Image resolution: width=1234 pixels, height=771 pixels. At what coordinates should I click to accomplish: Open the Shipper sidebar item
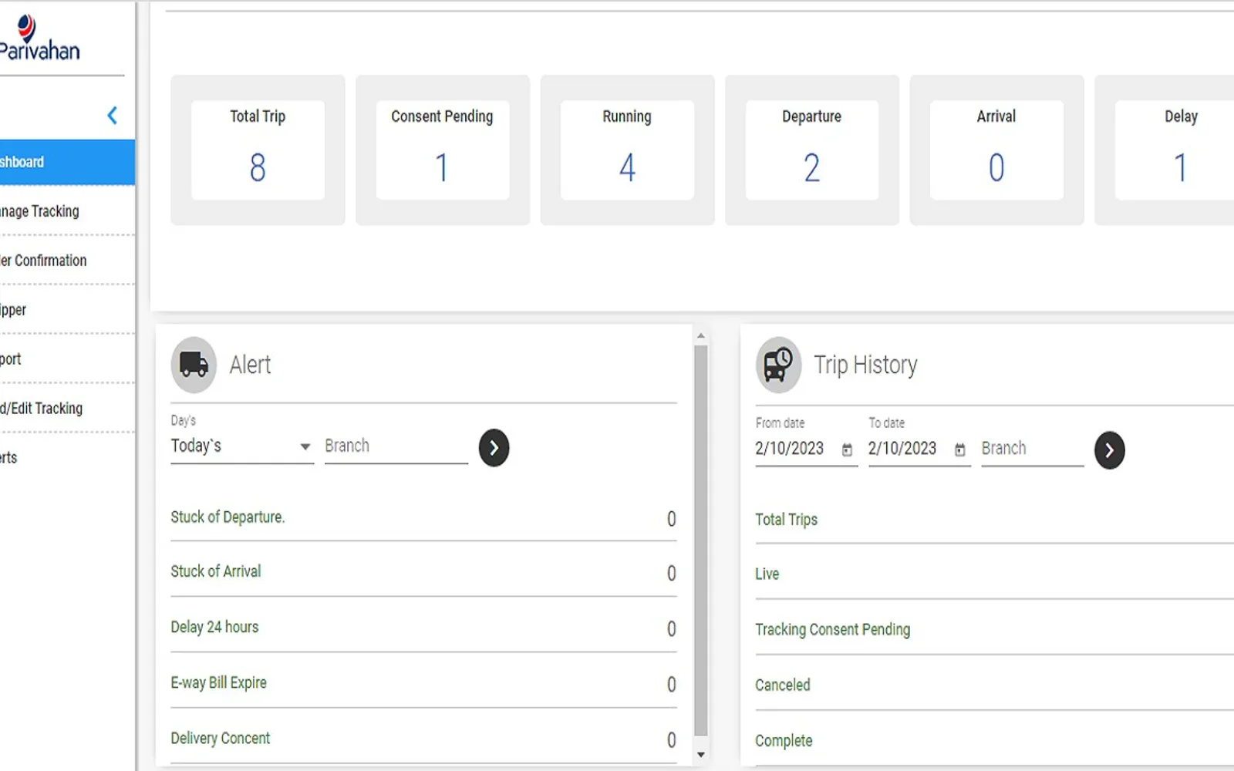pyautogui.click(x=67, y=310)
